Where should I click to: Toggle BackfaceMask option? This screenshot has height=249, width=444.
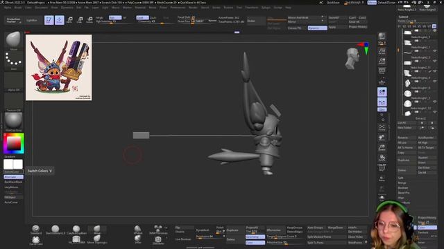pyautogui.click(x=13, y=182)
